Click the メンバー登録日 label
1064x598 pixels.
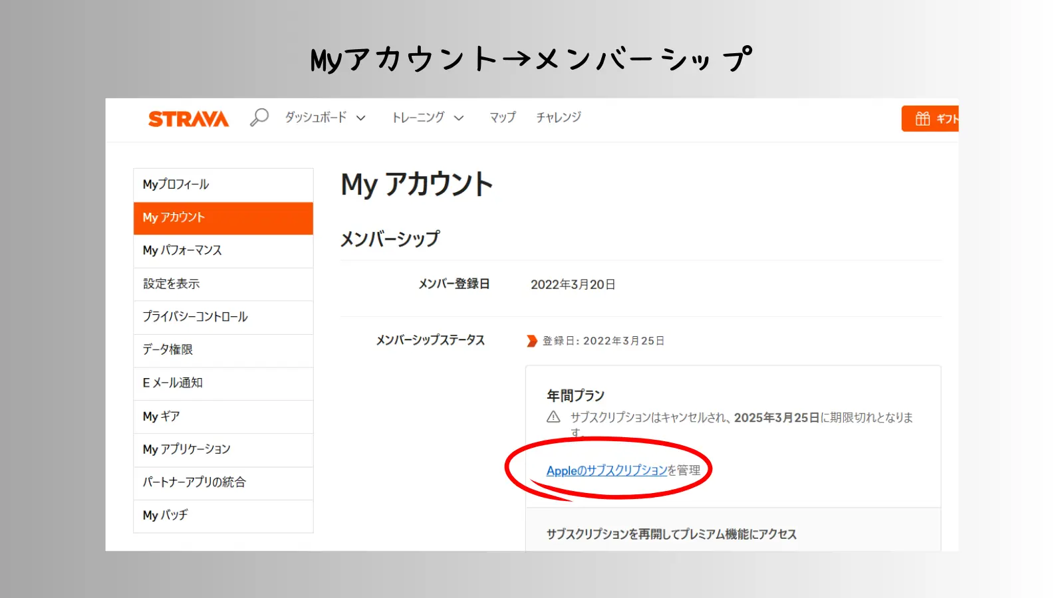click(x=454, y=284)
